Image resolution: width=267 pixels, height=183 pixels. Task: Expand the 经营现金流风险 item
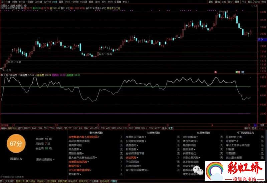(79, 162)
